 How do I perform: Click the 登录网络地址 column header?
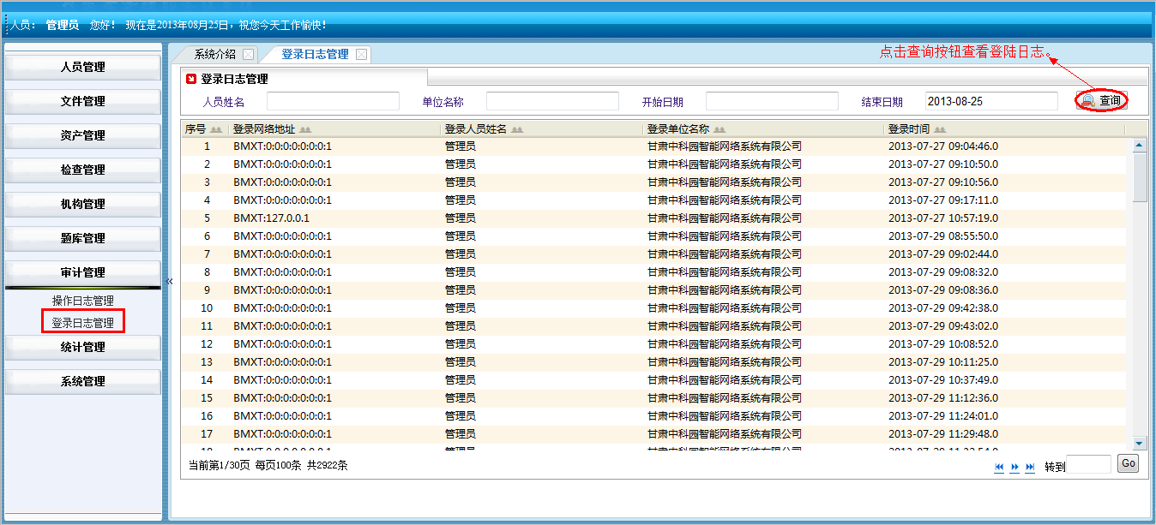[x=264, y=129]
